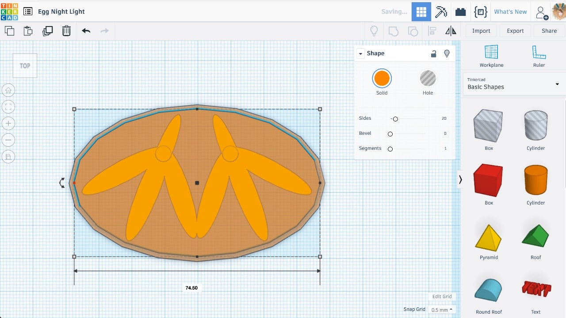Click the Copy icon in toolbar
This screenshot has height=318, width=566.
(x=9, y=31)
